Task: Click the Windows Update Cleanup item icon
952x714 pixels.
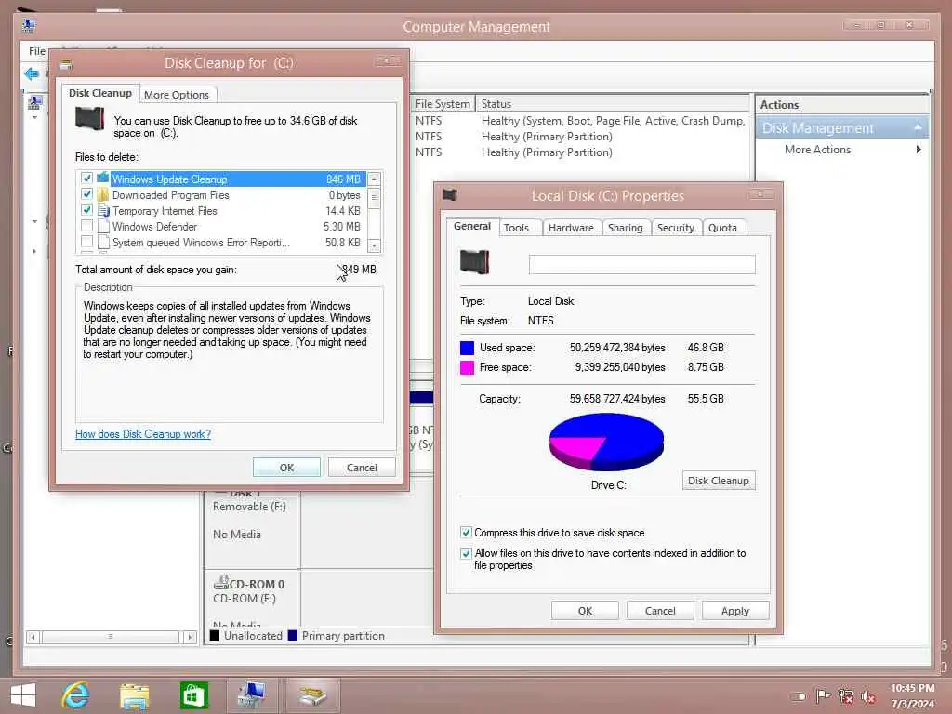Action: (102, 178)
